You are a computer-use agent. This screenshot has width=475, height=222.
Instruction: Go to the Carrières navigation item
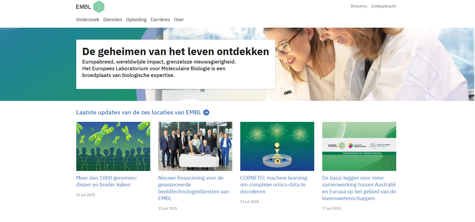pyautogui.click(x=160, y=20)
